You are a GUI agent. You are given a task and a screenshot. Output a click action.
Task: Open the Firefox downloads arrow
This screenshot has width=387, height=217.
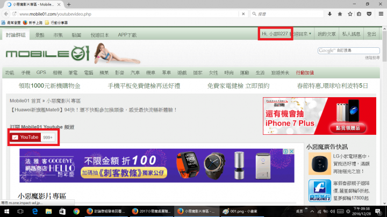329,14
